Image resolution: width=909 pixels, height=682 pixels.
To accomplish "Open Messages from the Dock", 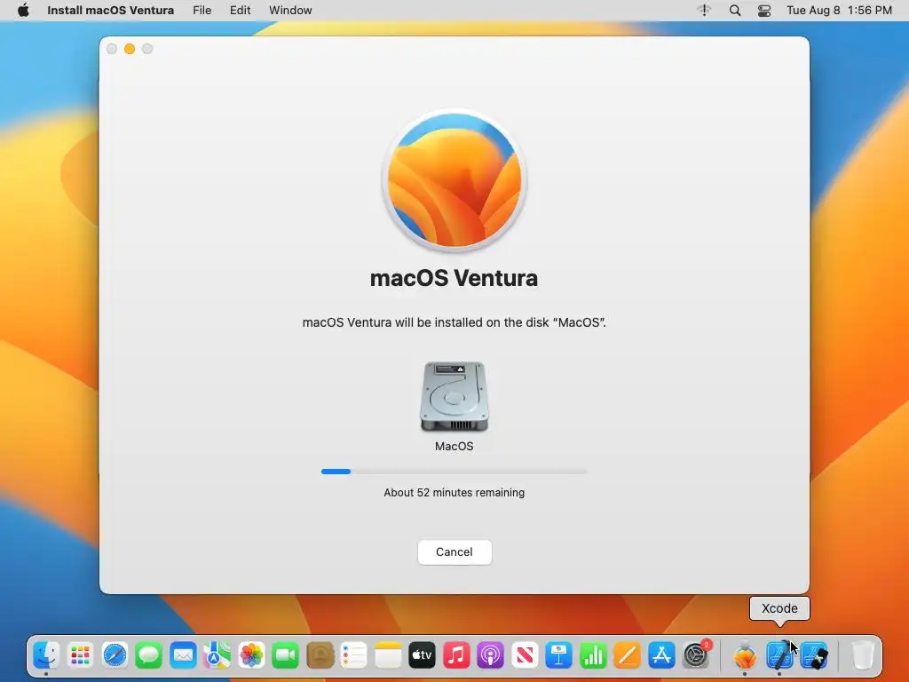I will click(148, 655).
